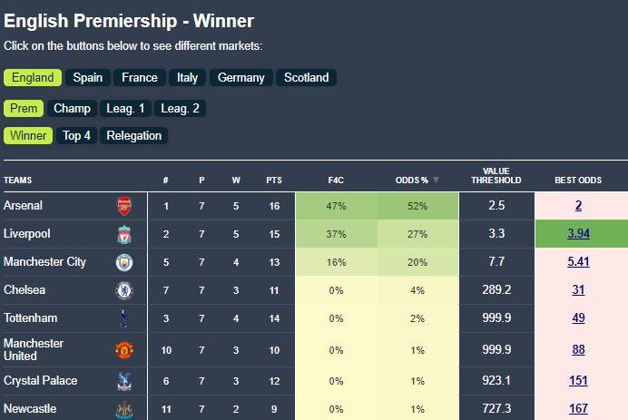Screen dimensions: 628x420
Task: Click the Crystal Palace crest icon
Action: point(124,381)
